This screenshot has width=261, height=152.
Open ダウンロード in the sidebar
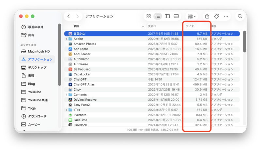37,116
